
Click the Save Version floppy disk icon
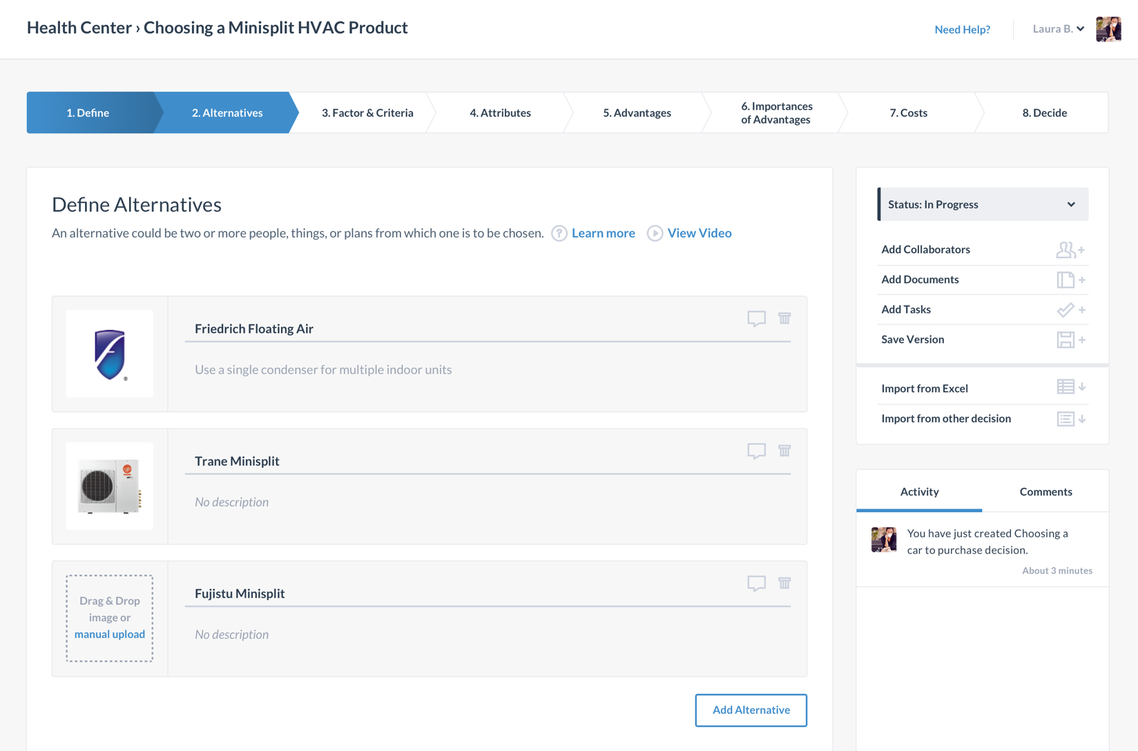(1070, 340)
